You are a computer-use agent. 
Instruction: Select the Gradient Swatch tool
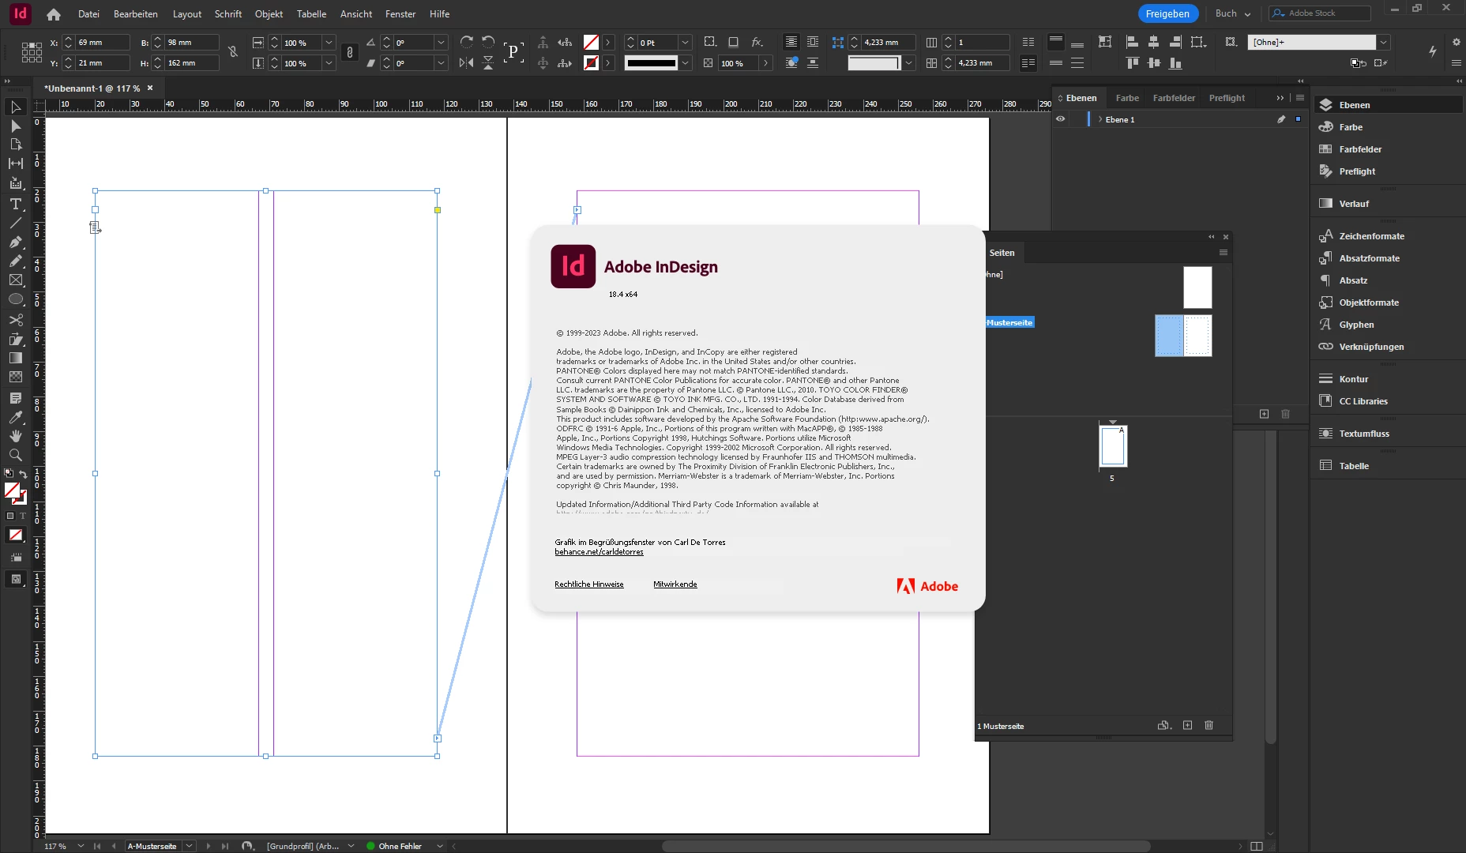pyautogui.click(x=16, y=358)
